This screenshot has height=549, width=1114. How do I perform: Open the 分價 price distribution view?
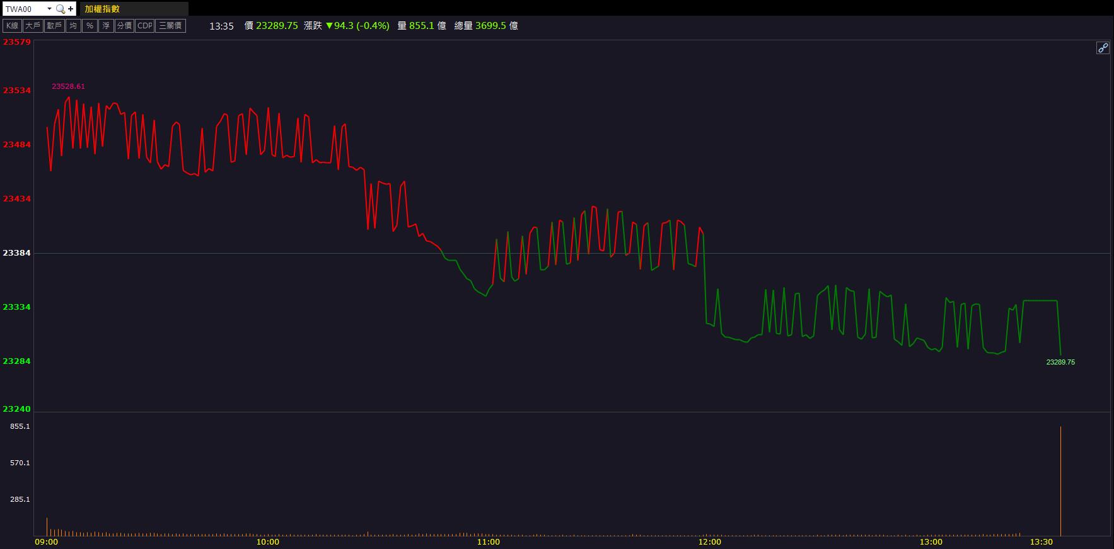[124, 26]
